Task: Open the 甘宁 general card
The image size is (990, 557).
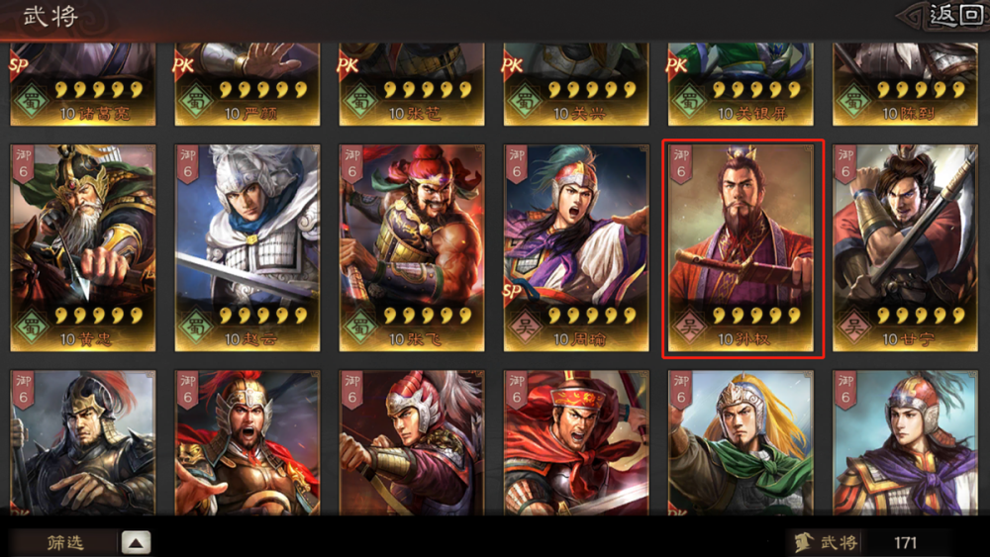Action: [905, 248]
